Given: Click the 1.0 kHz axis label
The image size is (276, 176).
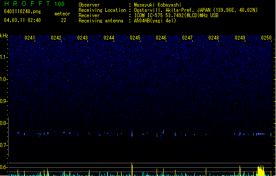Looking at the screenshot, I should click(4, 79).
